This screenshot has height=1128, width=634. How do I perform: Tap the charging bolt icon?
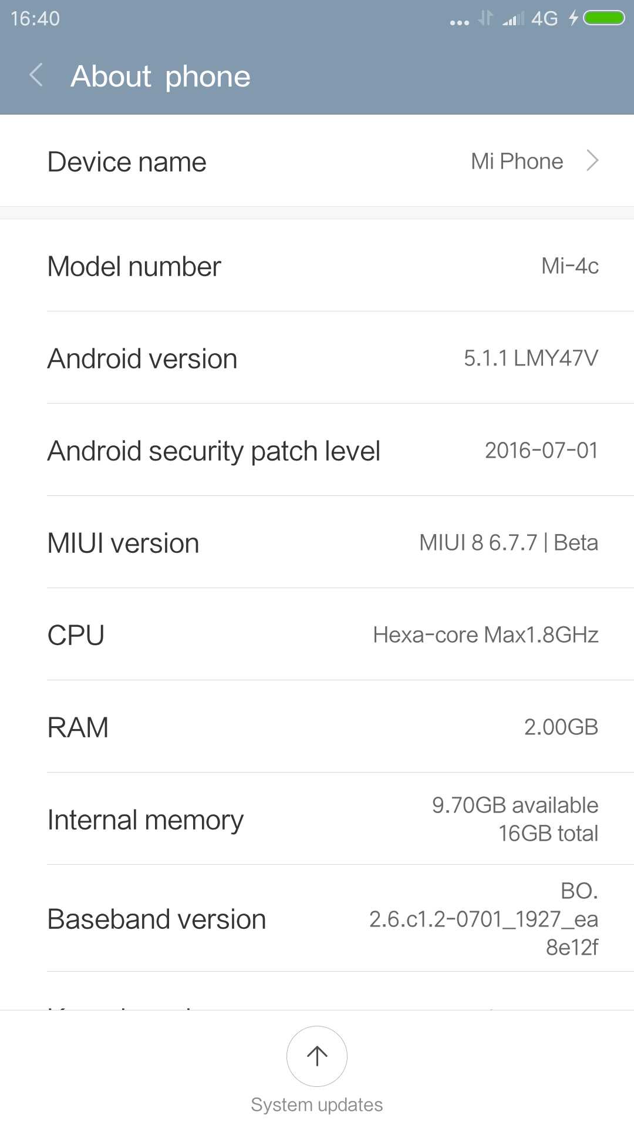(573, 18)
